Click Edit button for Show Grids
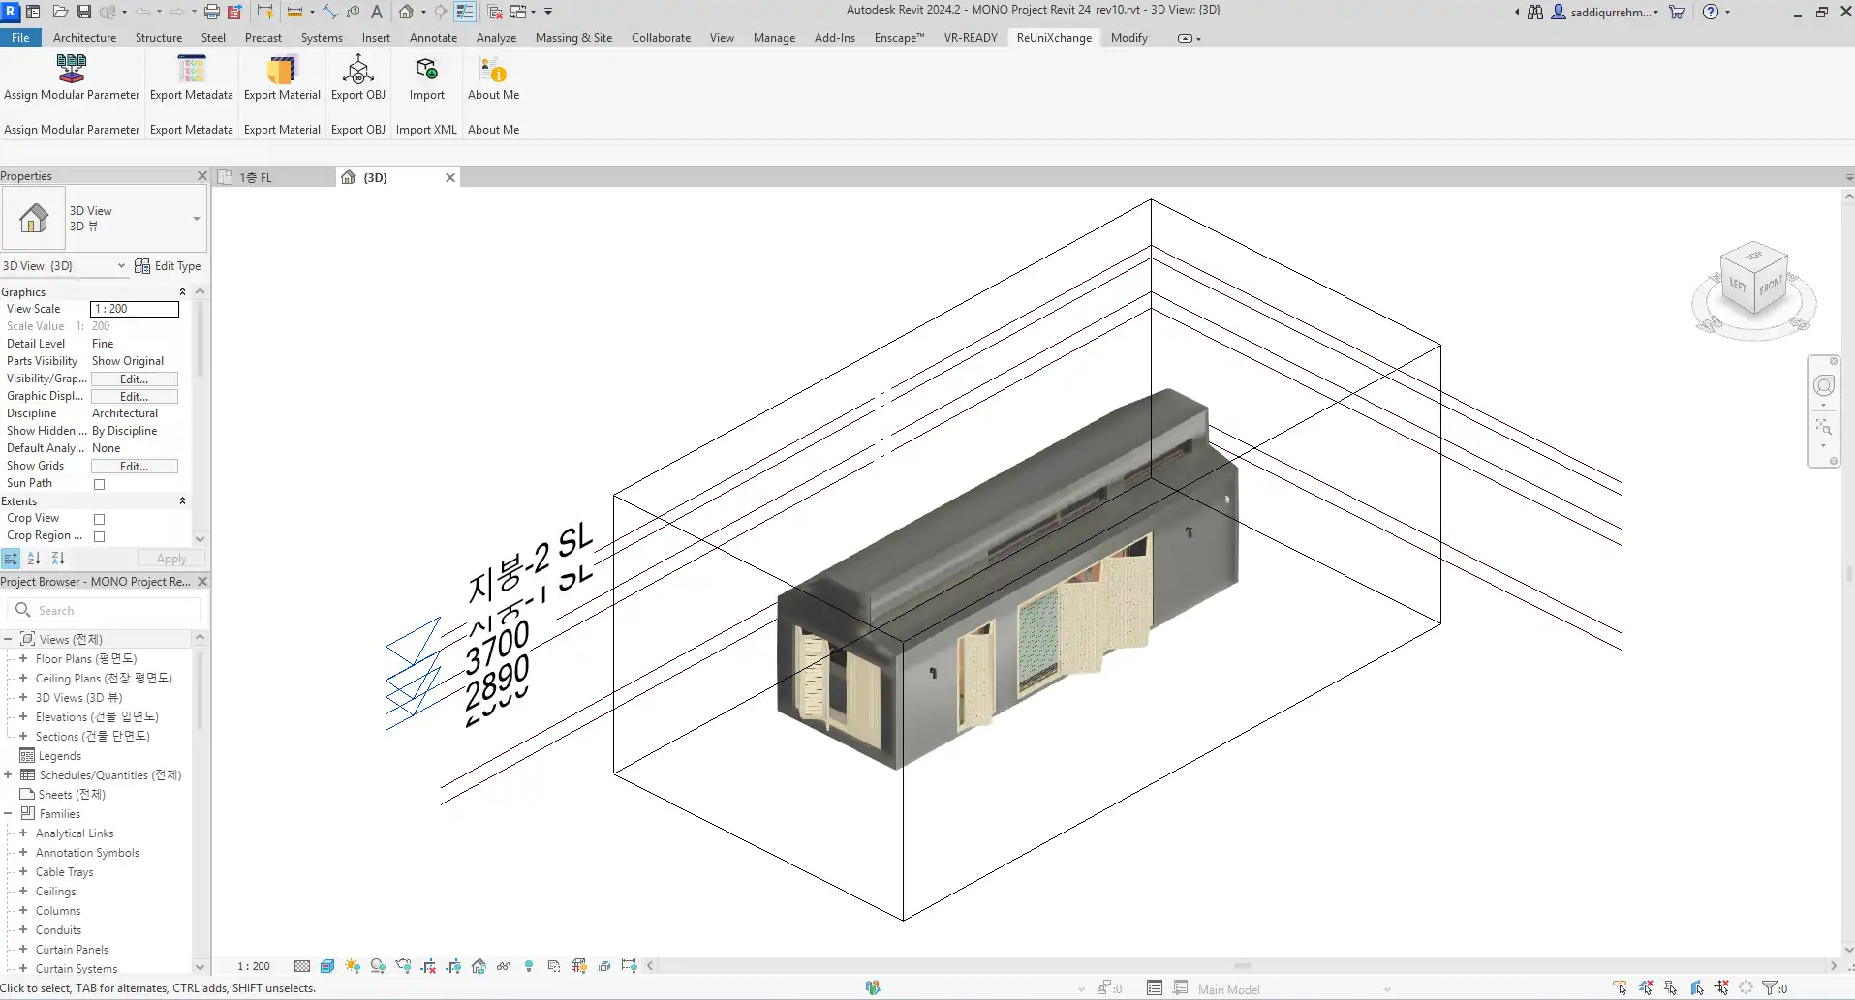The image size is (1855, 1000). (134, 467)
